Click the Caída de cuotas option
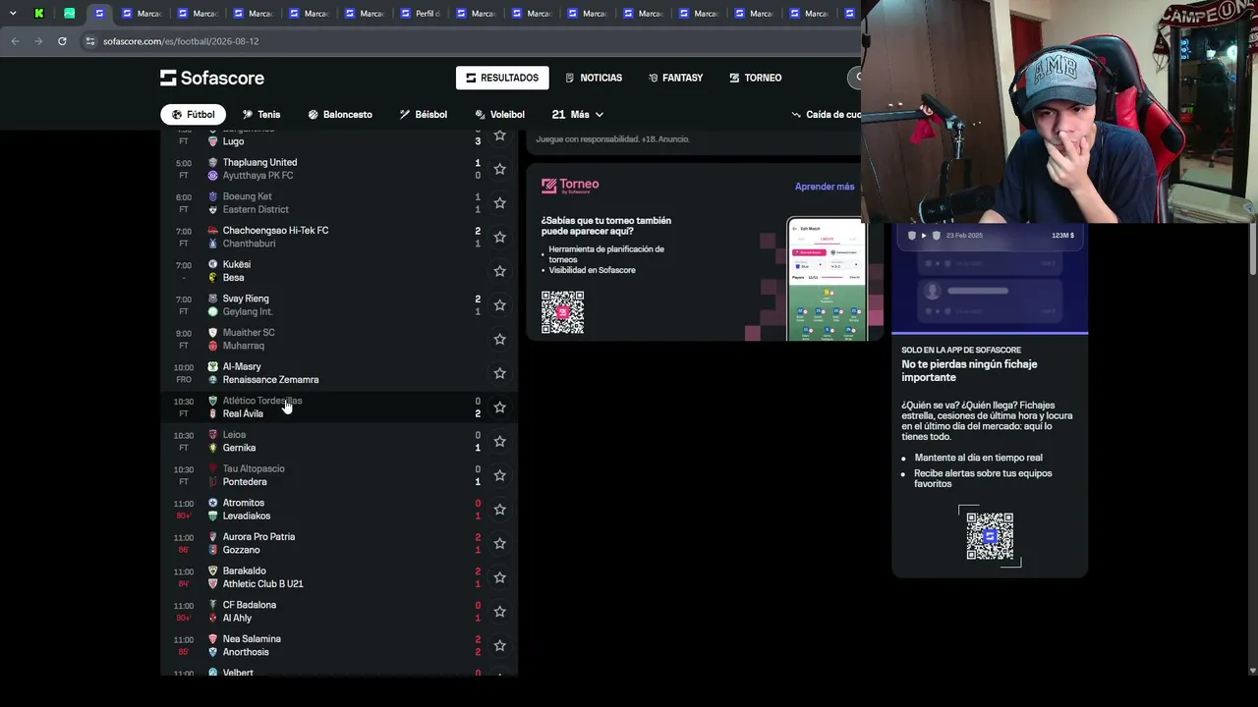 pyautogui.click(x=827, y=115)
